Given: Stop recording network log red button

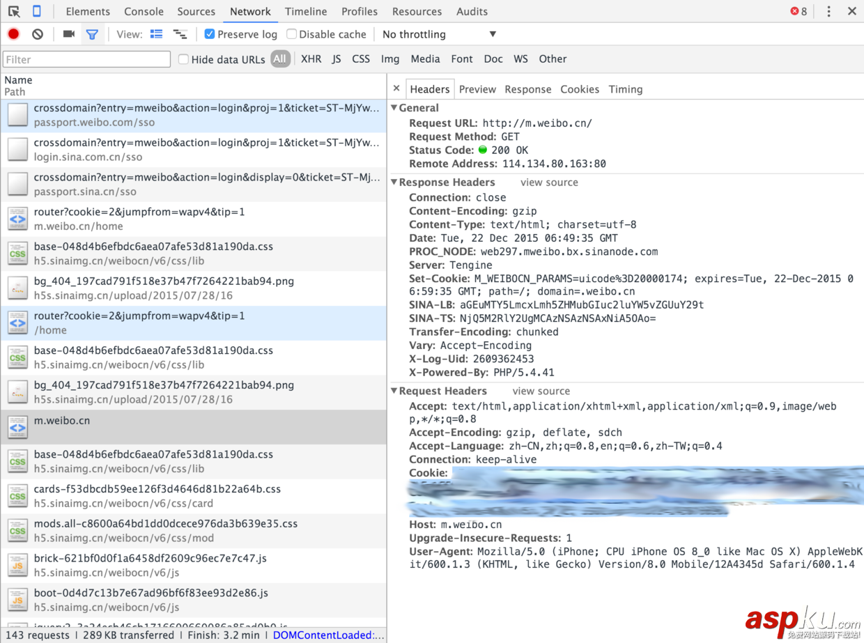Looking at the screenshot, I should tap(13, 34).
